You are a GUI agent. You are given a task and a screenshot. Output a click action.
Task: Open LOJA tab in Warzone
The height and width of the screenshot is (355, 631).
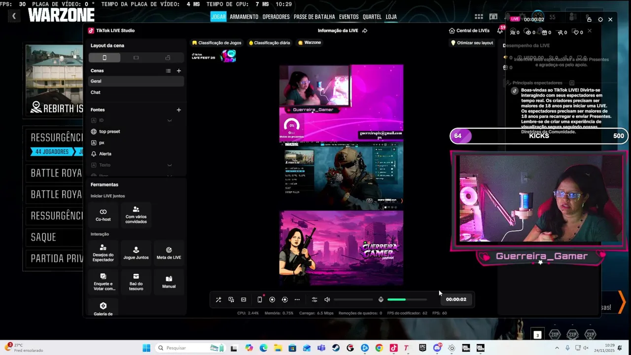click(x=391, y=17)
